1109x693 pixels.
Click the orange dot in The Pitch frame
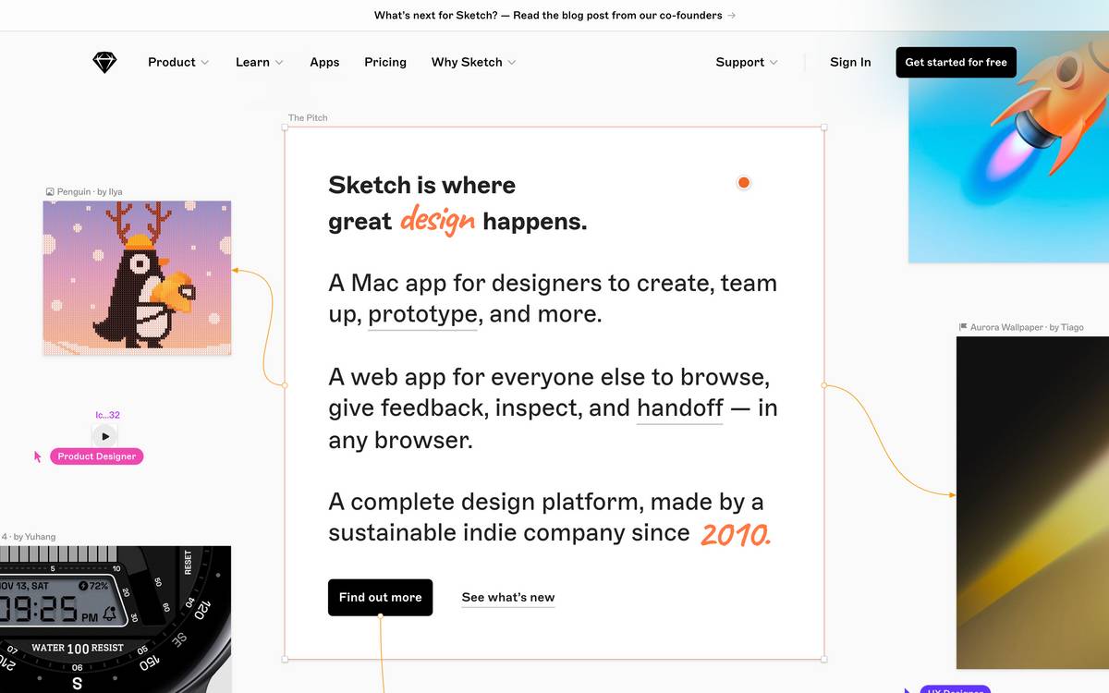pos(744,183)
